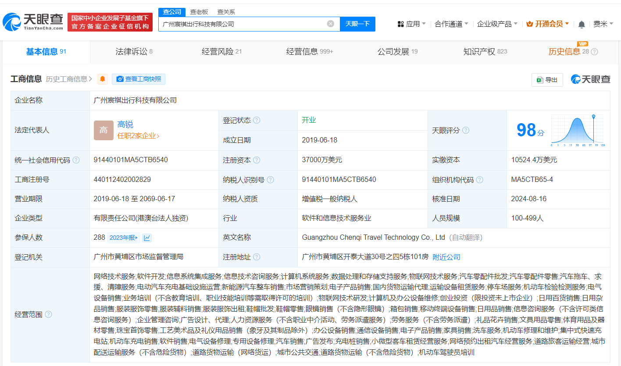This screenshot has height=366, width=621.
Task: Click the camera icon on 查看工商快照 button
Action: [x=120, y=79]
